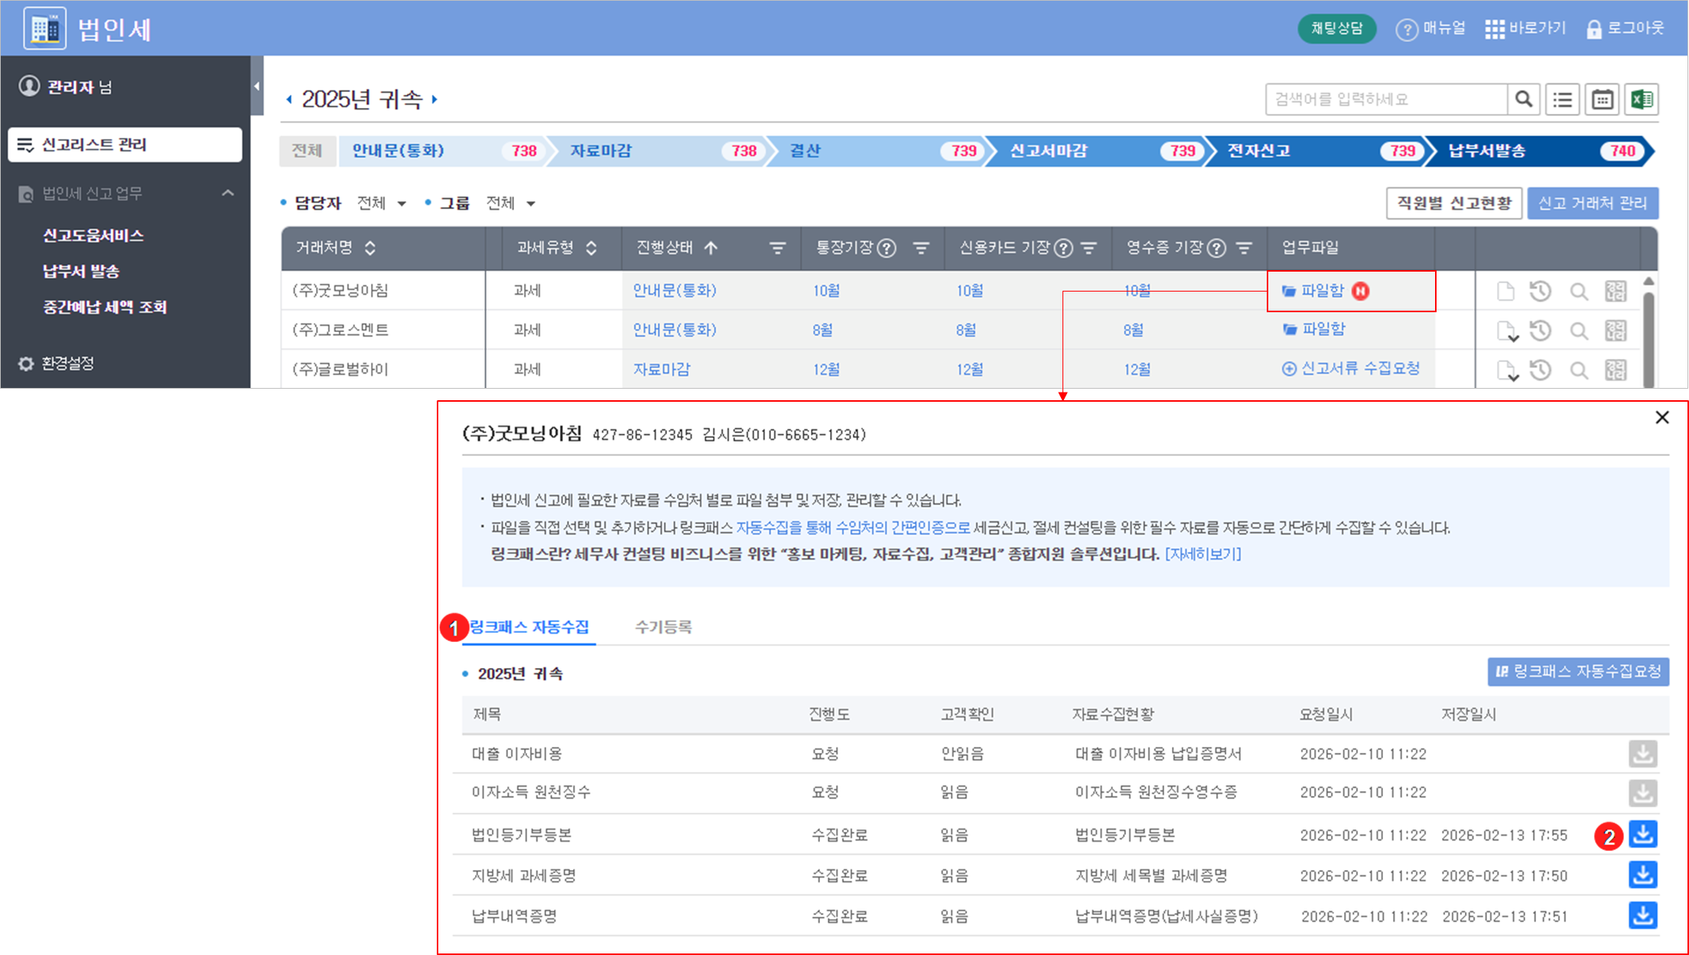Switch to list view icon
The width and height of the screenshot is (1689, 955).
(1563, 99)
